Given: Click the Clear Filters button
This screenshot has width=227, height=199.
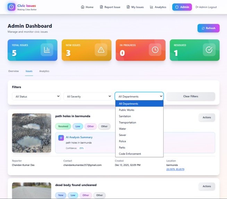Looking at the screenshot, I should pyautogui.click(x=191, y=96).
